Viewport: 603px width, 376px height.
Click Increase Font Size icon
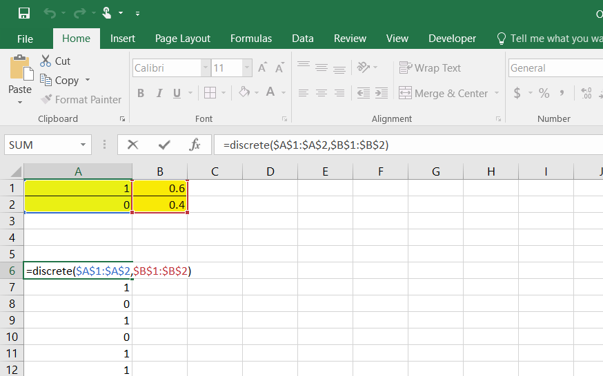point(263,67)
